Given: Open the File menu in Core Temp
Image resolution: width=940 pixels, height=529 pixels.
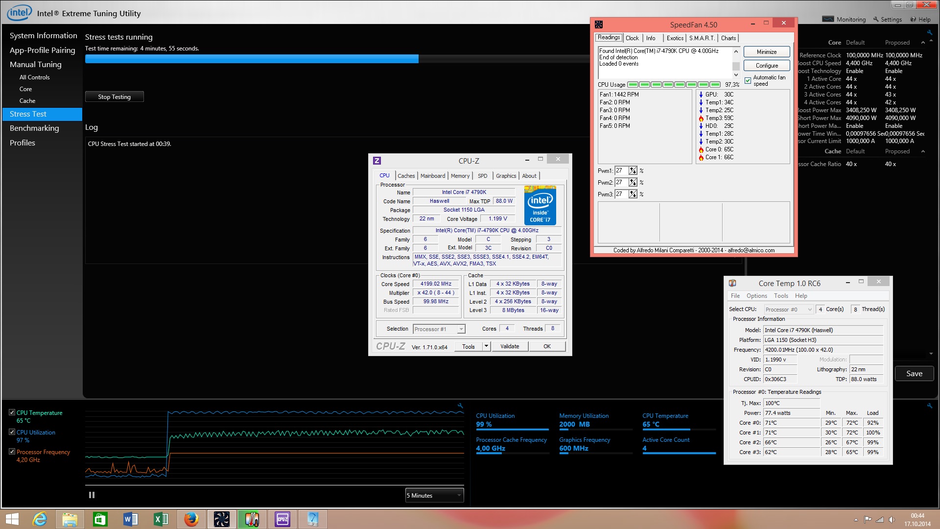Looking at the screenshot, I should (735, 296).
